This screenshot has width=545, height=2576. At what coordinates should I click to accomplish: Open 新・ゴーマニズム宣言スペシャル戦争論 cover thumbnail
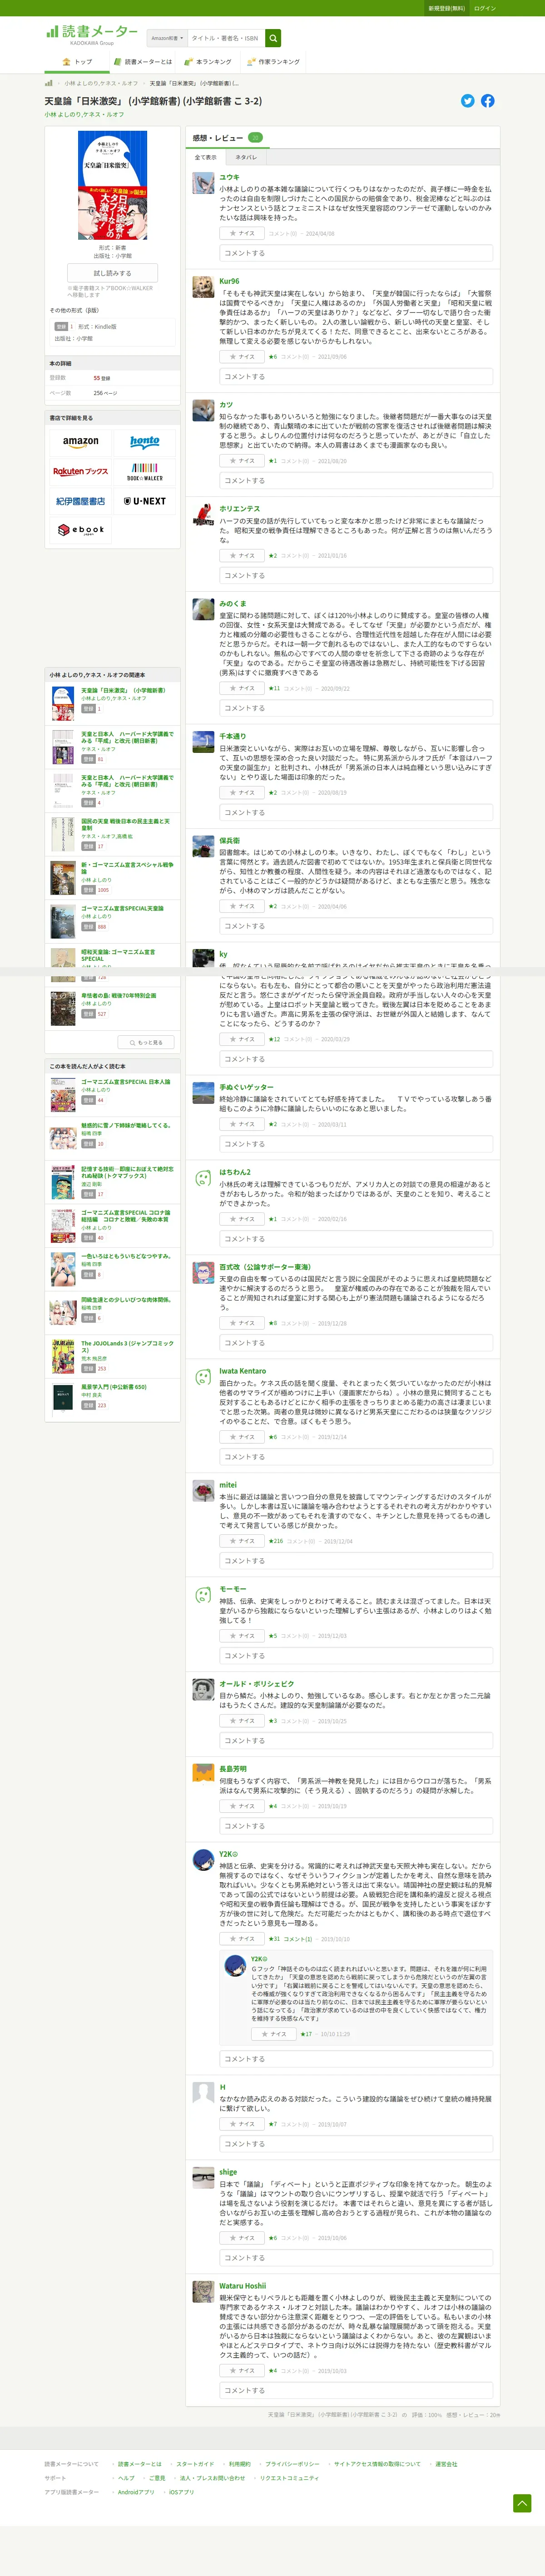tap(63, 879)
